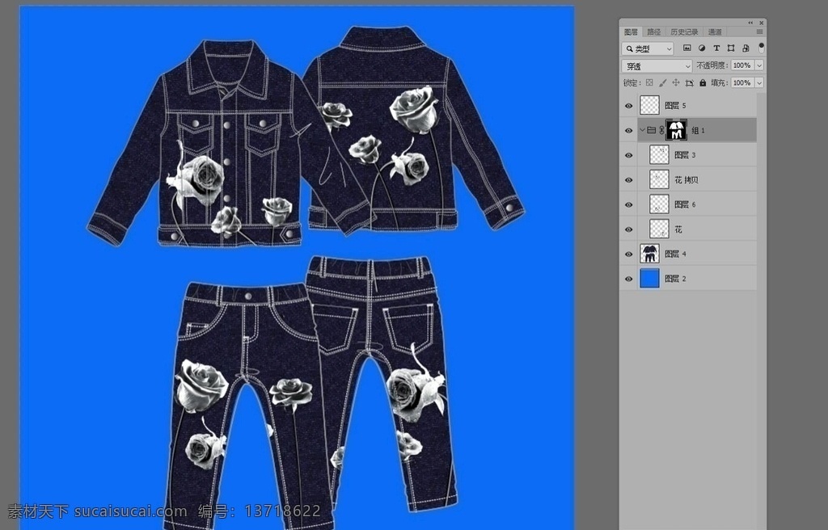Toggle the layer filtering on/off switch

click(761, 48)
